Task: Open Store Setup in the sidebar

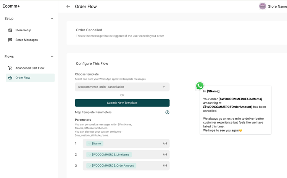Action: pos(23,30)
